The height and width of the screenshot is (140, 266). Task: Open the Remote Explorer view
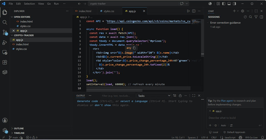(x=5, y=52)
